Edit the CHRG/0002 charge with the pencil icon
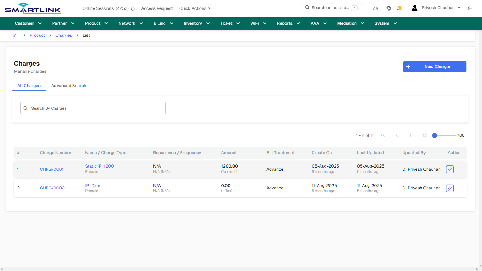 (x=450, y=188)
